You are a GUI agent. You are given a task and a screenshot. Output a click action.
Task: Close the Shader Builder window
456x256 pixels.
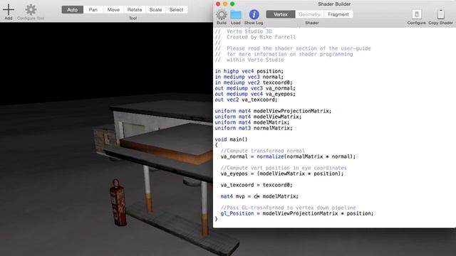218,4
